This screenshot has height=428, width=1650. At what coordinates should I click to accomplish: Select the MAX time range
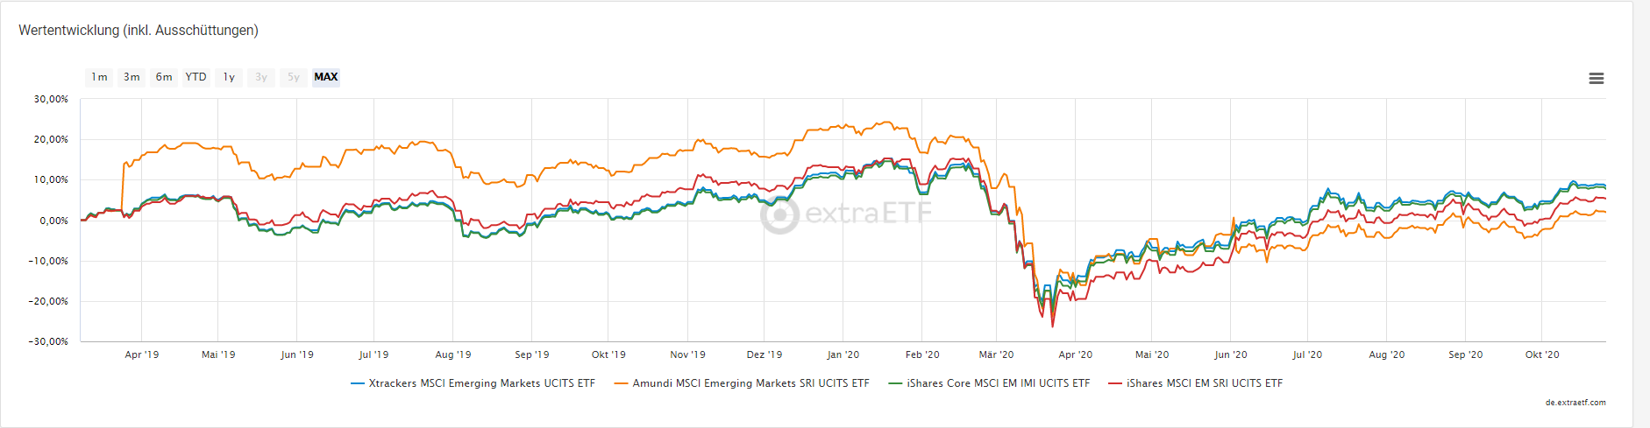coord(326,77)
